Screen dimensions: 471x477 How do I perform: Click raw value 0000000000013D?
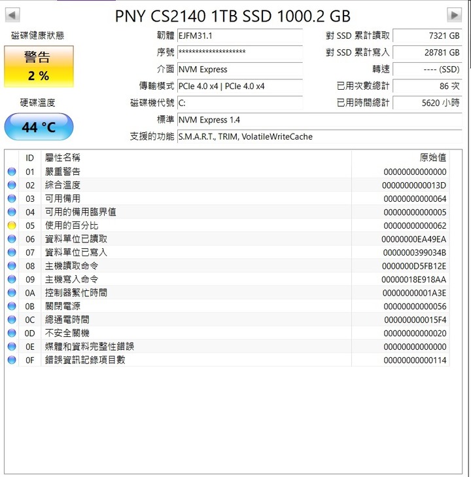pyautogui.click(x=414, y=185)
